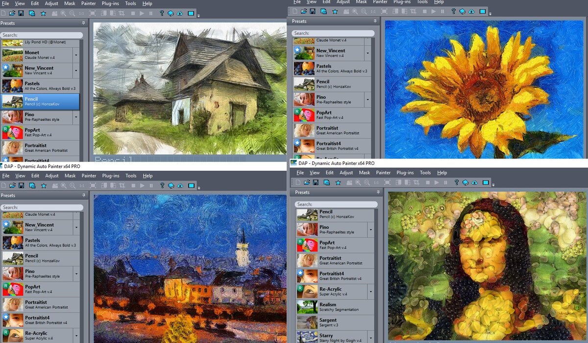Select highlighted Pencil preset in top-left window
Viewport: 588px width, 343px height.
point(40,102)
